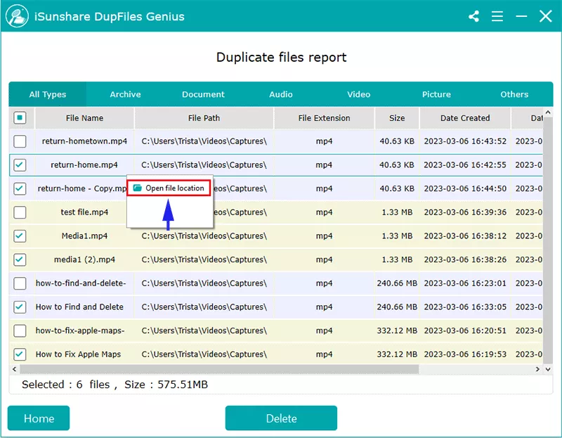This screenshot has width=562, height=438.
Task: Open the Picture tab
Action: pos(436,94)
